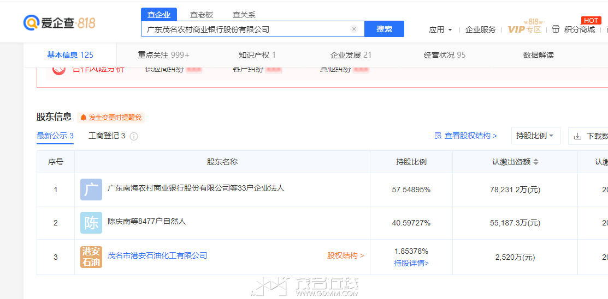Screen dimensions: 608x299
Task: Click the 股东名称 column header
Action: 222,162
